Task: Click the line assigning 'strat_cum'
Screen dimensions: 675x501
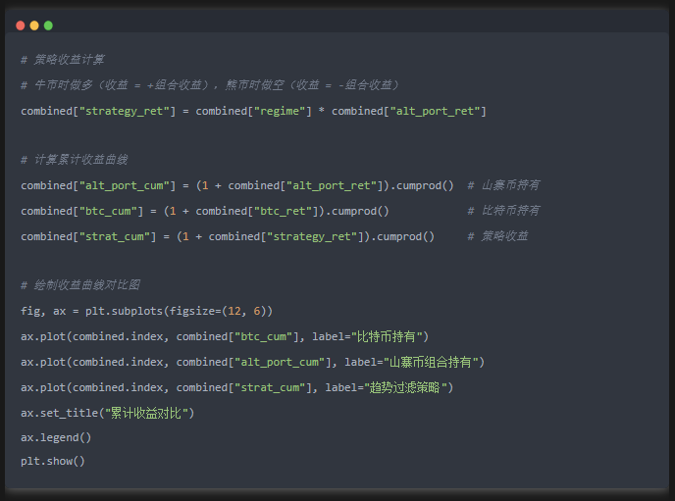Action: pyautogui.click(x=228, y=236)
